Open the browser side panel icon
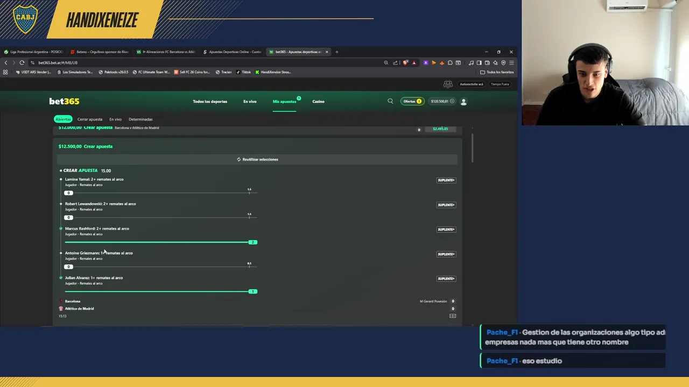Image resolution: width=689 pixels, height=387 pixels. (x=479, y=62)
